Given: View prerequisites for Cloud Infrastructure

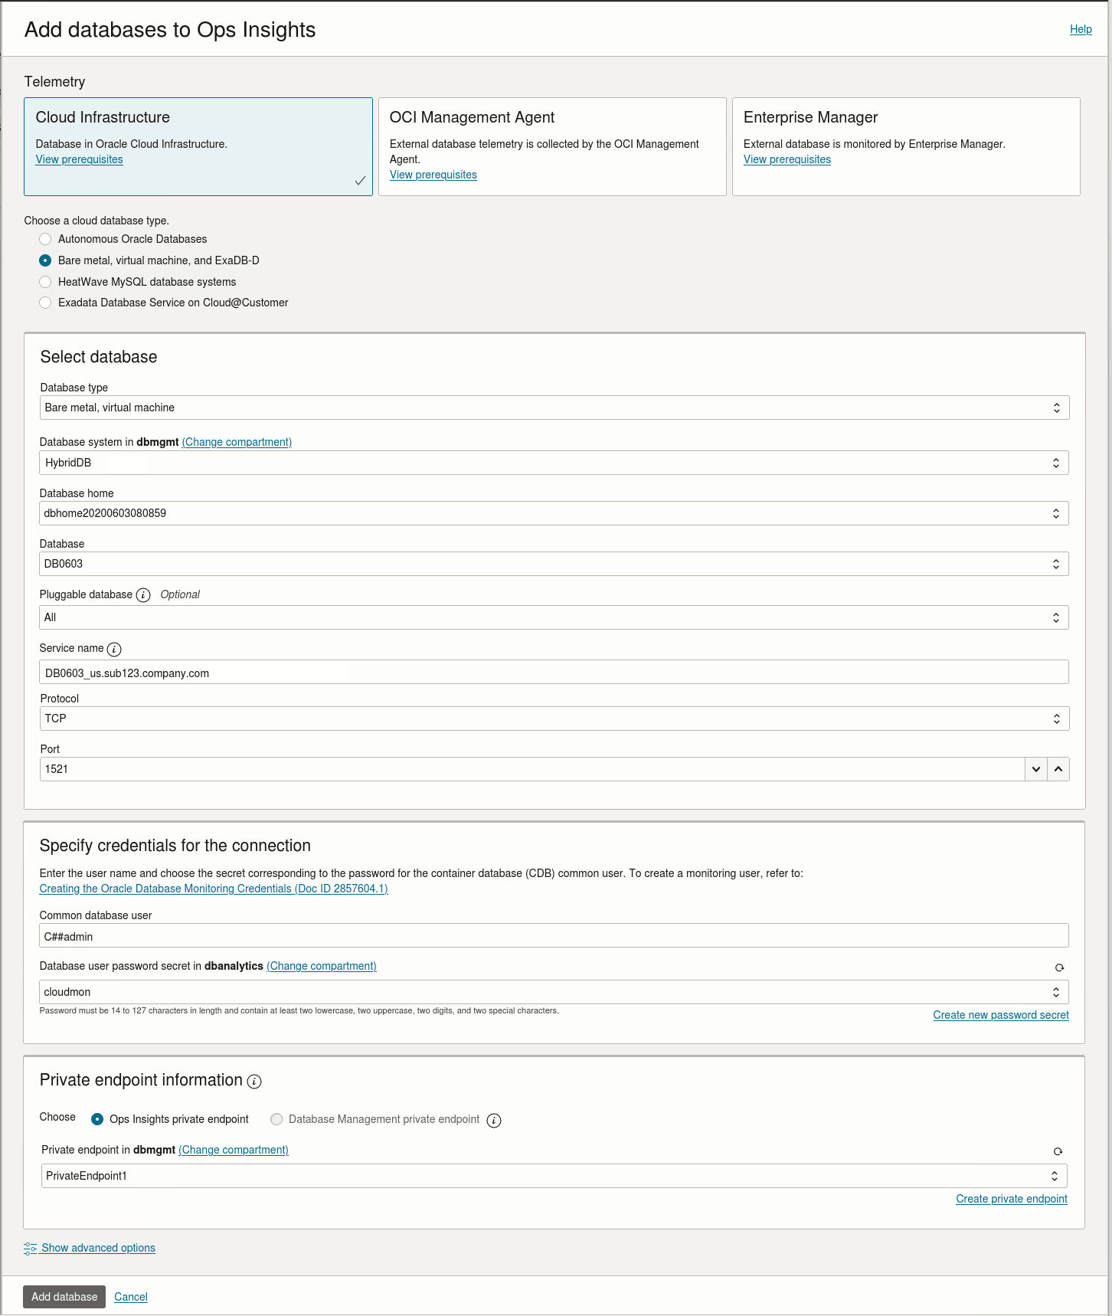Looking at the screenshot, I should coord(79,159).
